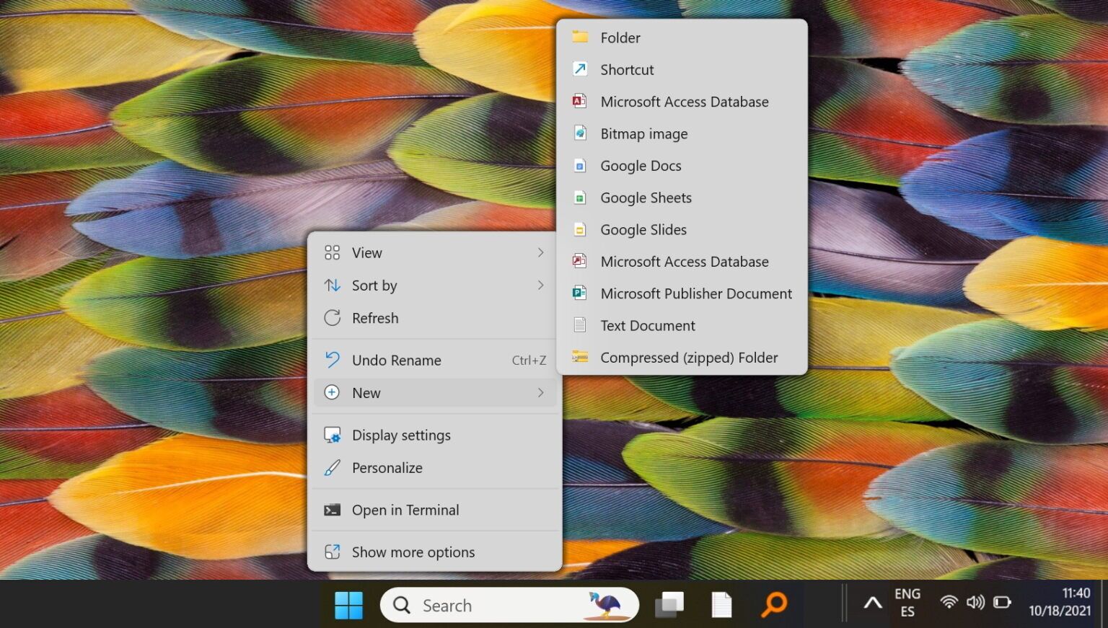The height and width of the screenshot is (628, 1108).
Task: Expand the Sort by submenu arrow
Action: tap(541, 286)
